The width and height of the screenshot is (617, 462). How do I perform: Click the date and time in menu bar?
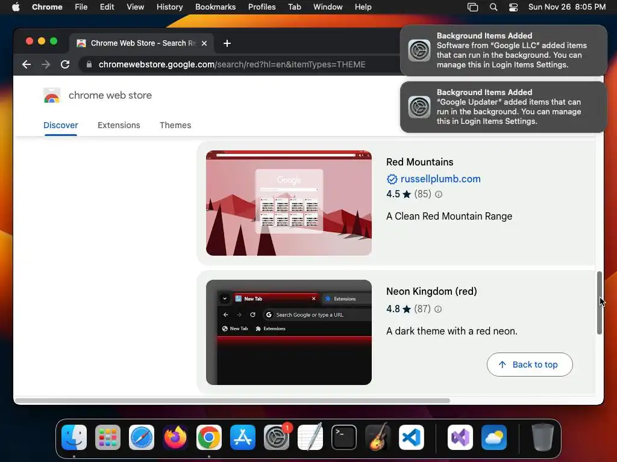pyautogui.click(x=566, y=7)
